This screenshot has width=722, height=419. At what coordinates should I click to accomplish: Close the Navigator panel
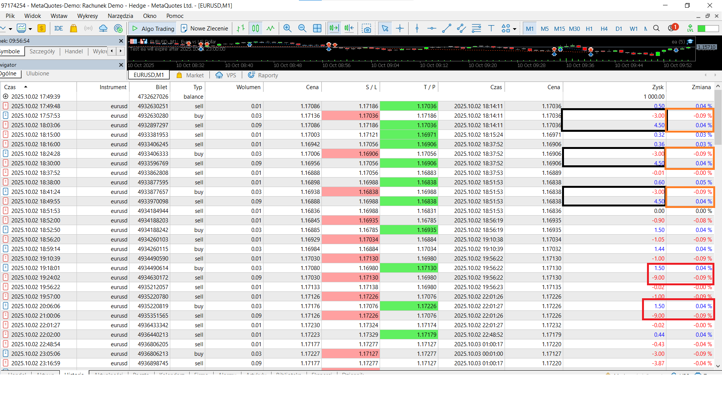[121, 65]
